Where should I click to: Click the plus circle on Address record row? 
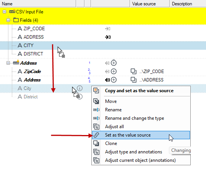(x=114, y=63)
